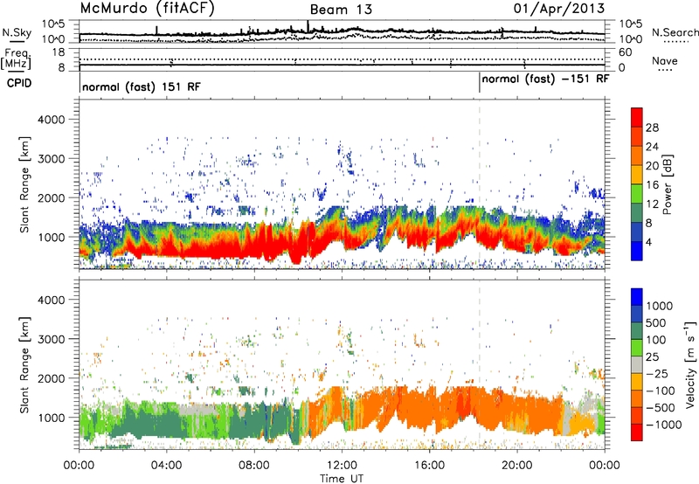Pick the bright blue top of Velocity colorbar
The height and width of the screenshot is (484, 699).
637,297
